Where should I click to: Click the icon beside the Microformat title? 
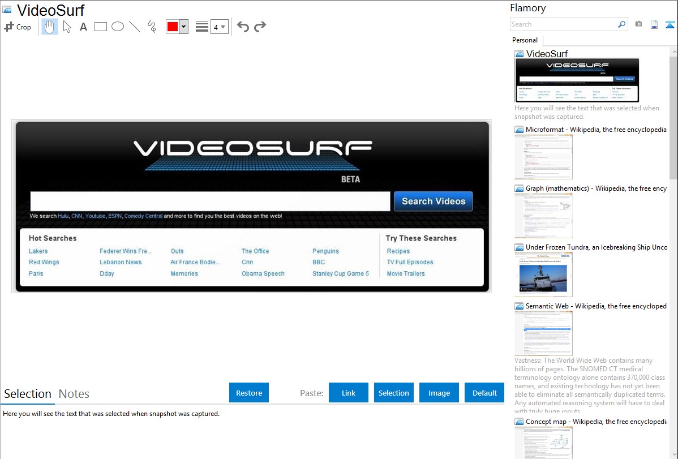point(519,130)
